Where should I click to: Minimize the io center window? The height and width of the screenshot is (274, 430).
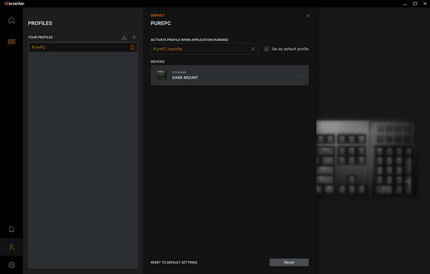tap(405, 4)
